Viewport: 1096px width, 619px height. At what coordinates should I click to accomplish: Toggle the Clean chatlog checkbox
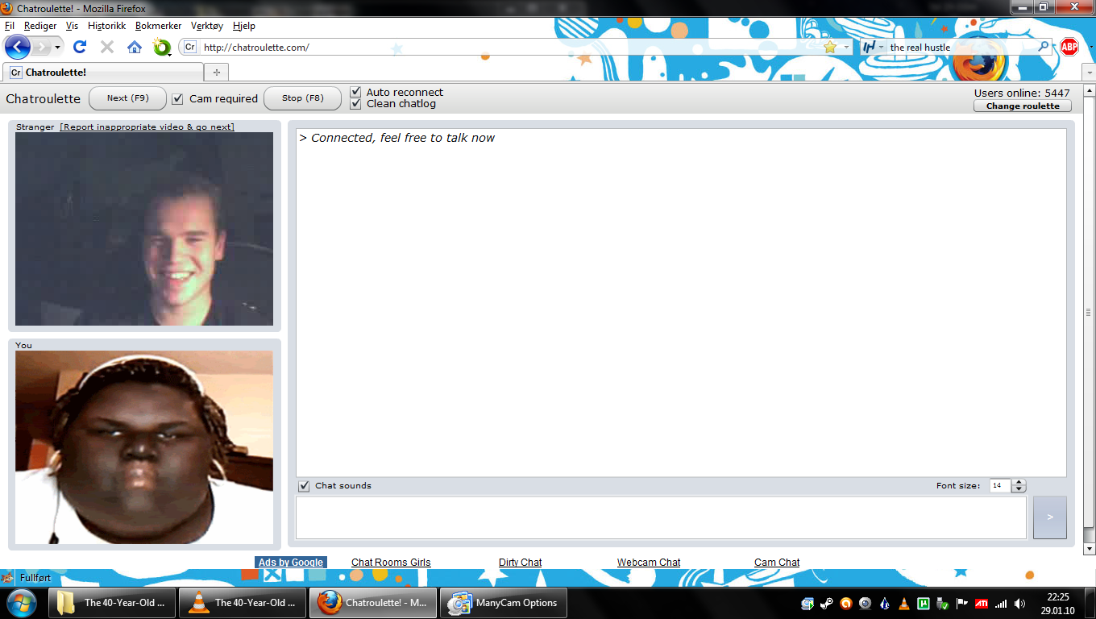[355, 104]
